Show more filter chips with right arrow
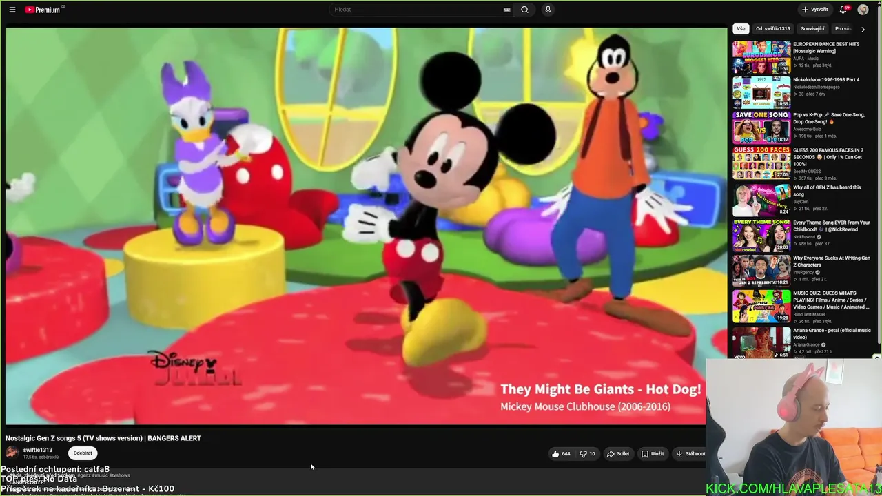This screenshot has width=882, height=496. [863, 29]
